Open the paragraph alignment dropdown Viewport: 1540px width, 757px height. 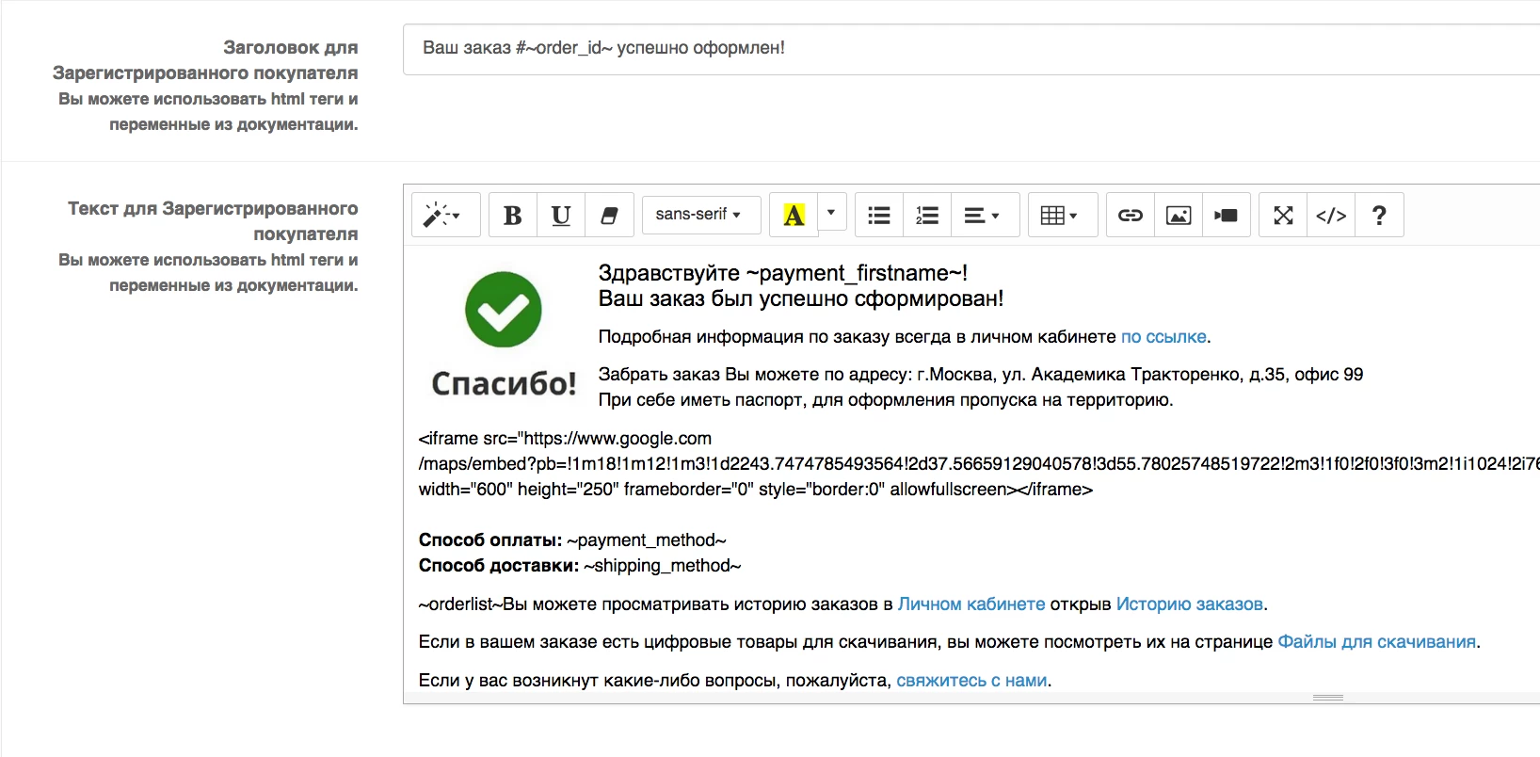pos(981,216)
